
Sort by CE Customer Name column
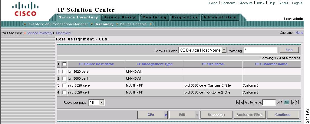tap(271, 64)
